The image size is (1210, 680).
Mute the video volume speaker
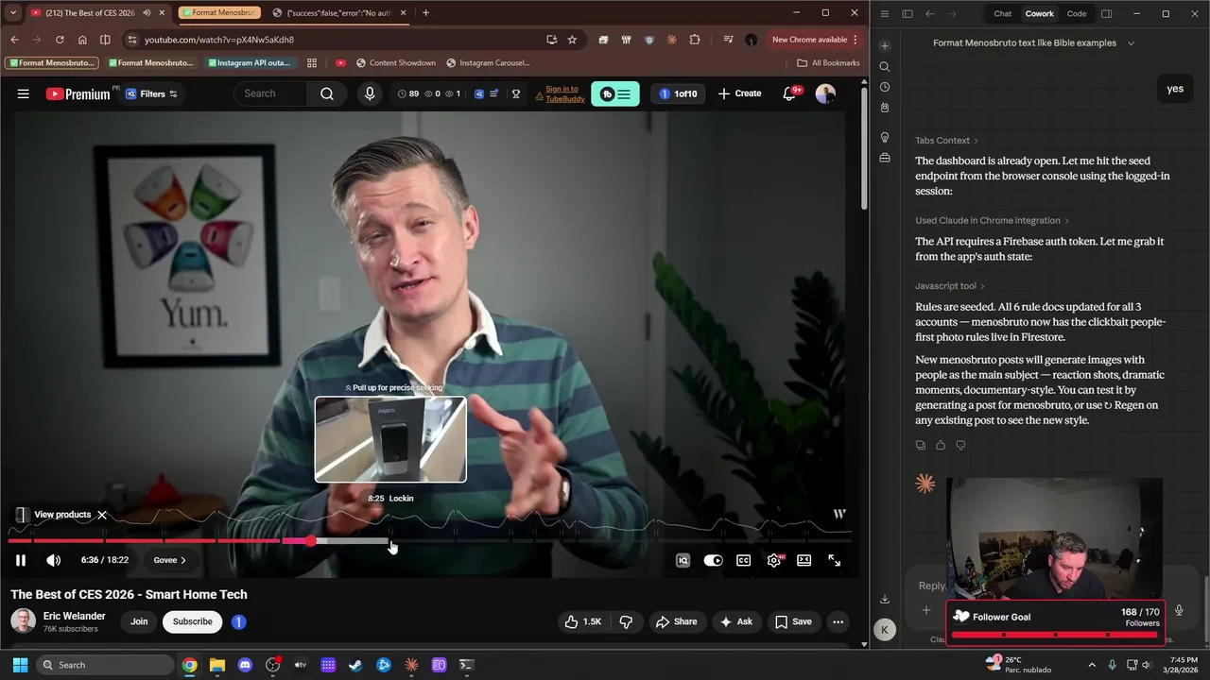pos(54,560)
